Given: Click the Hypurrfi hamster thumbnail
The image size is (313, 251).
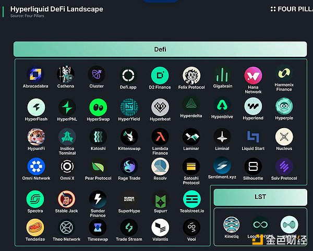Looking at the screenshot, I should click(x=35, y=137).
